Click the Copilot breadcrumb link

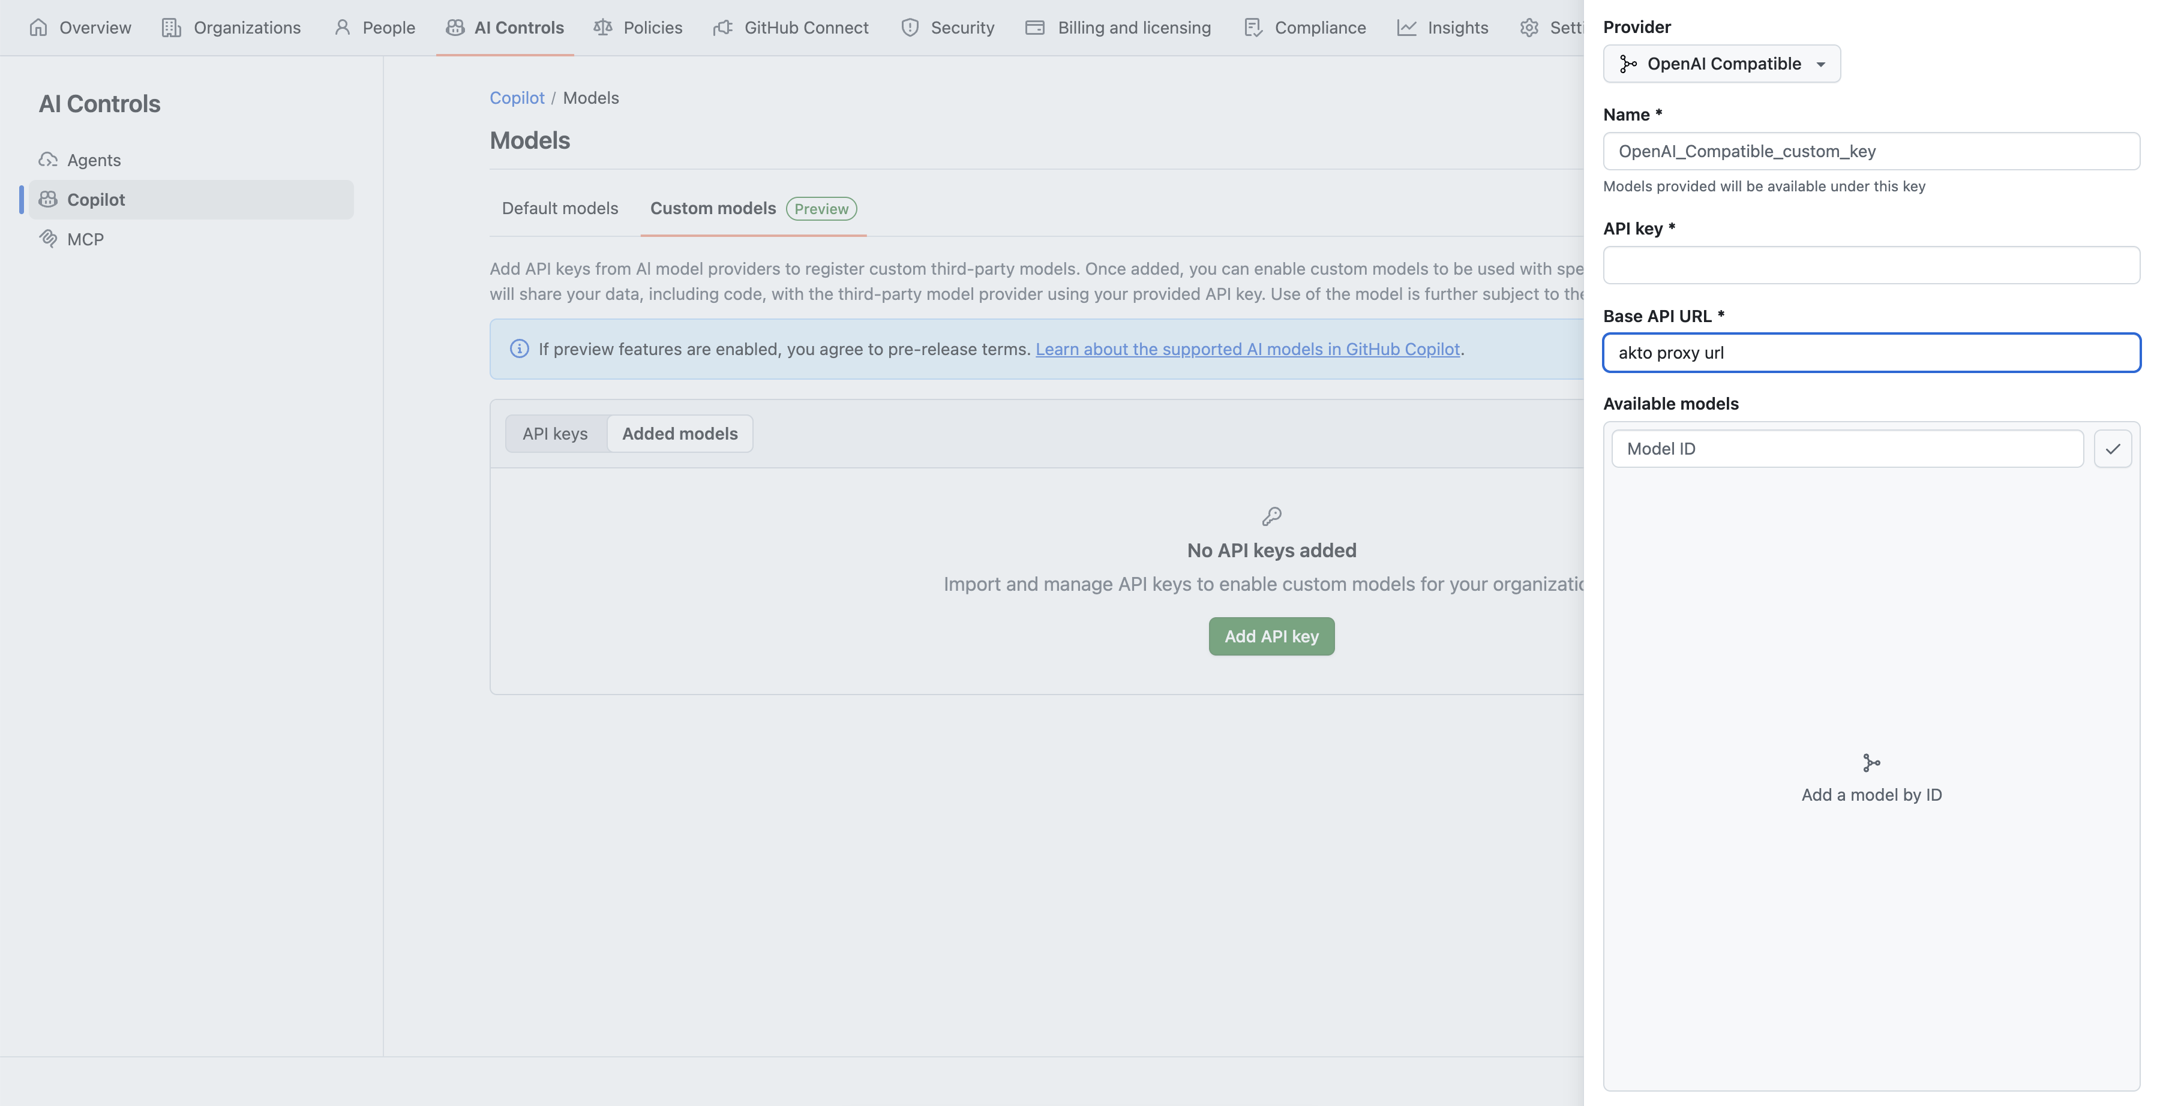[x=517, y=98]
